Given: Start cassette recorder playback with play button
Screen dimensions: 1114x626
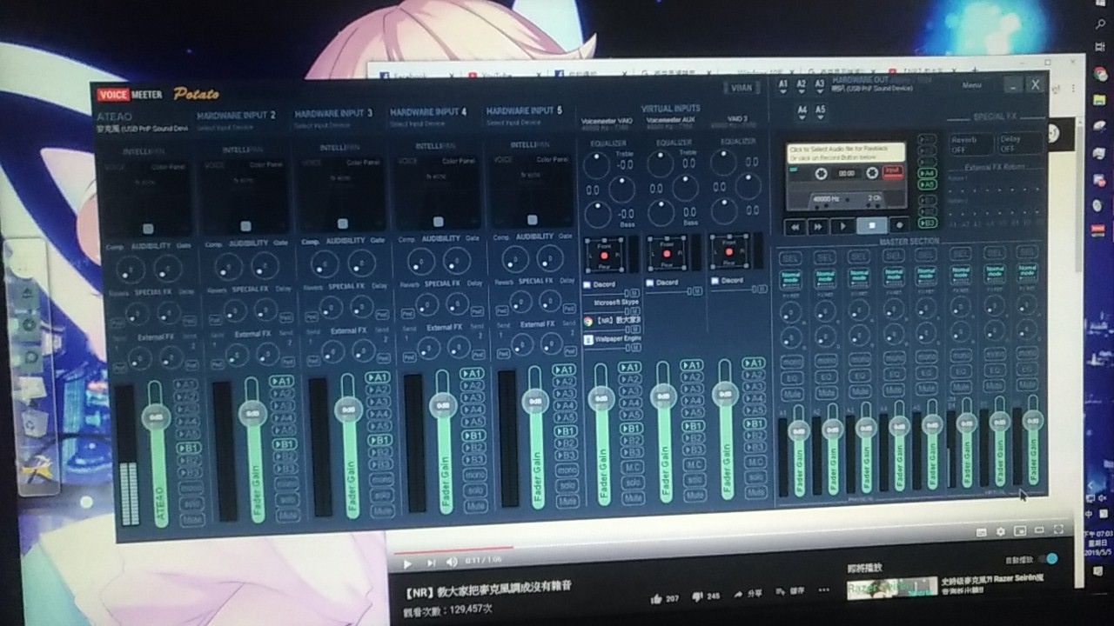Looking at the screenshot, I should [x=842, y=226].
